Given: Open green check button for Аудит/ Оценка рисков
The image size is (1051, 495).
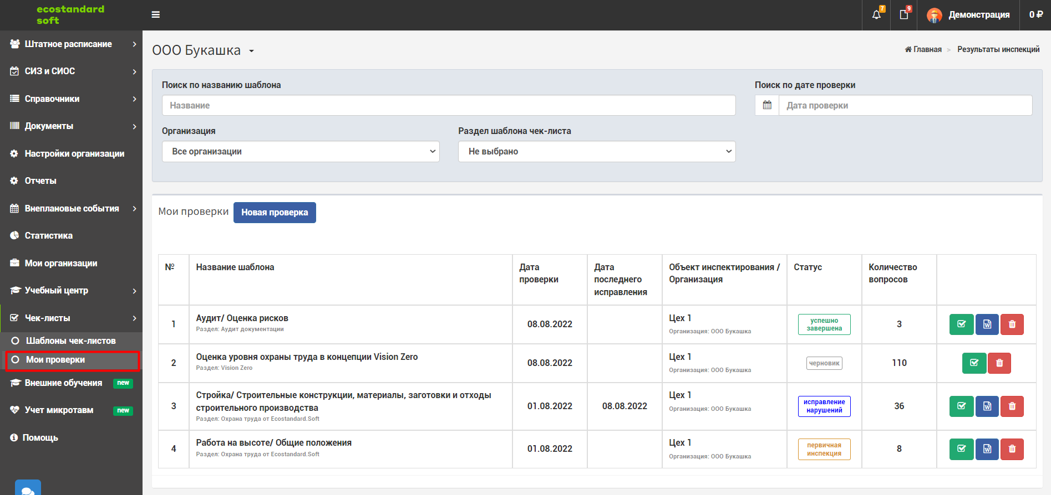Looking at the screenshot, I should (x=962, y=324).
